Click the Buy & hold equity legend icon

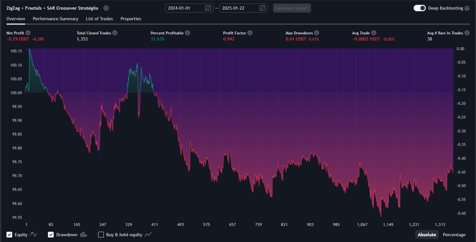148,235
